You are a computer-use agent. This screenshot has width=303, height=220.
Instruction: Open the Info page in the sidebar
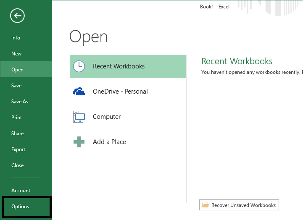(x=16, y=38)
